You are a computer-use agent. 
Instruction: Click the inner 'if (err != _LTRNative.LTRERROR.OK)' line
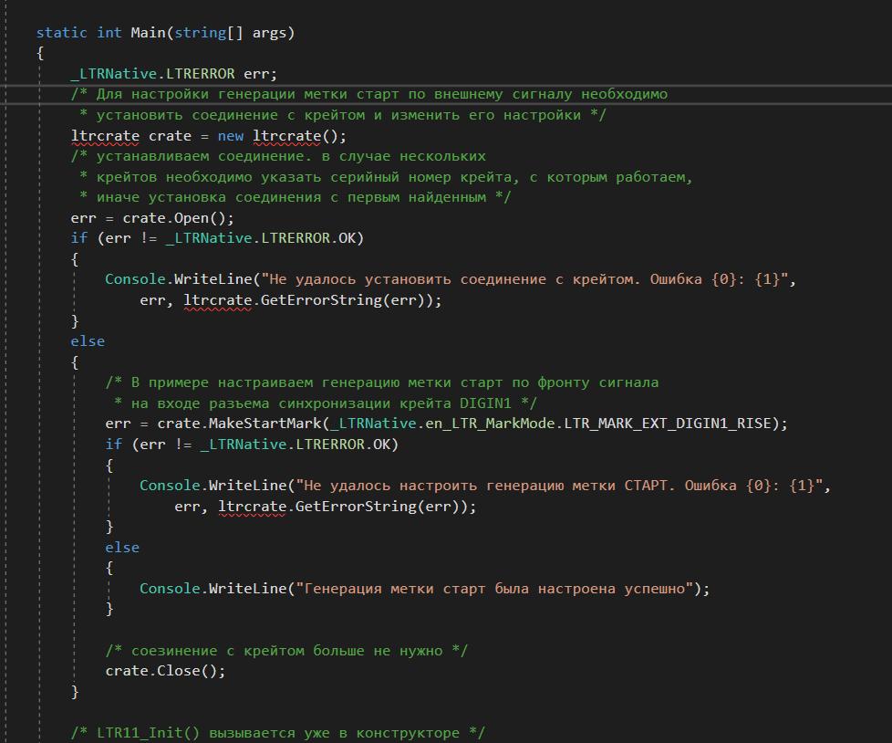(x=252, y=445)
